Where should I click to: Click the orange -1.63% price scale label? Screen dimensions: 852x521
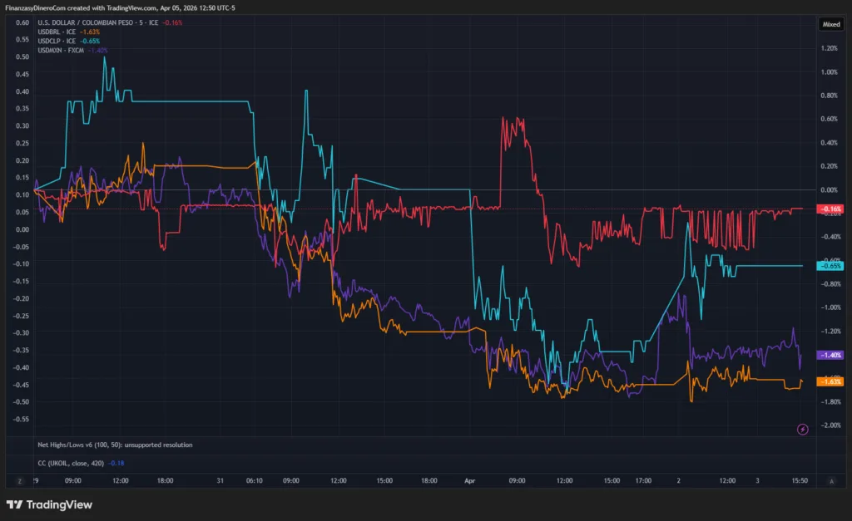pyautogui.click(x=831, y=381)
